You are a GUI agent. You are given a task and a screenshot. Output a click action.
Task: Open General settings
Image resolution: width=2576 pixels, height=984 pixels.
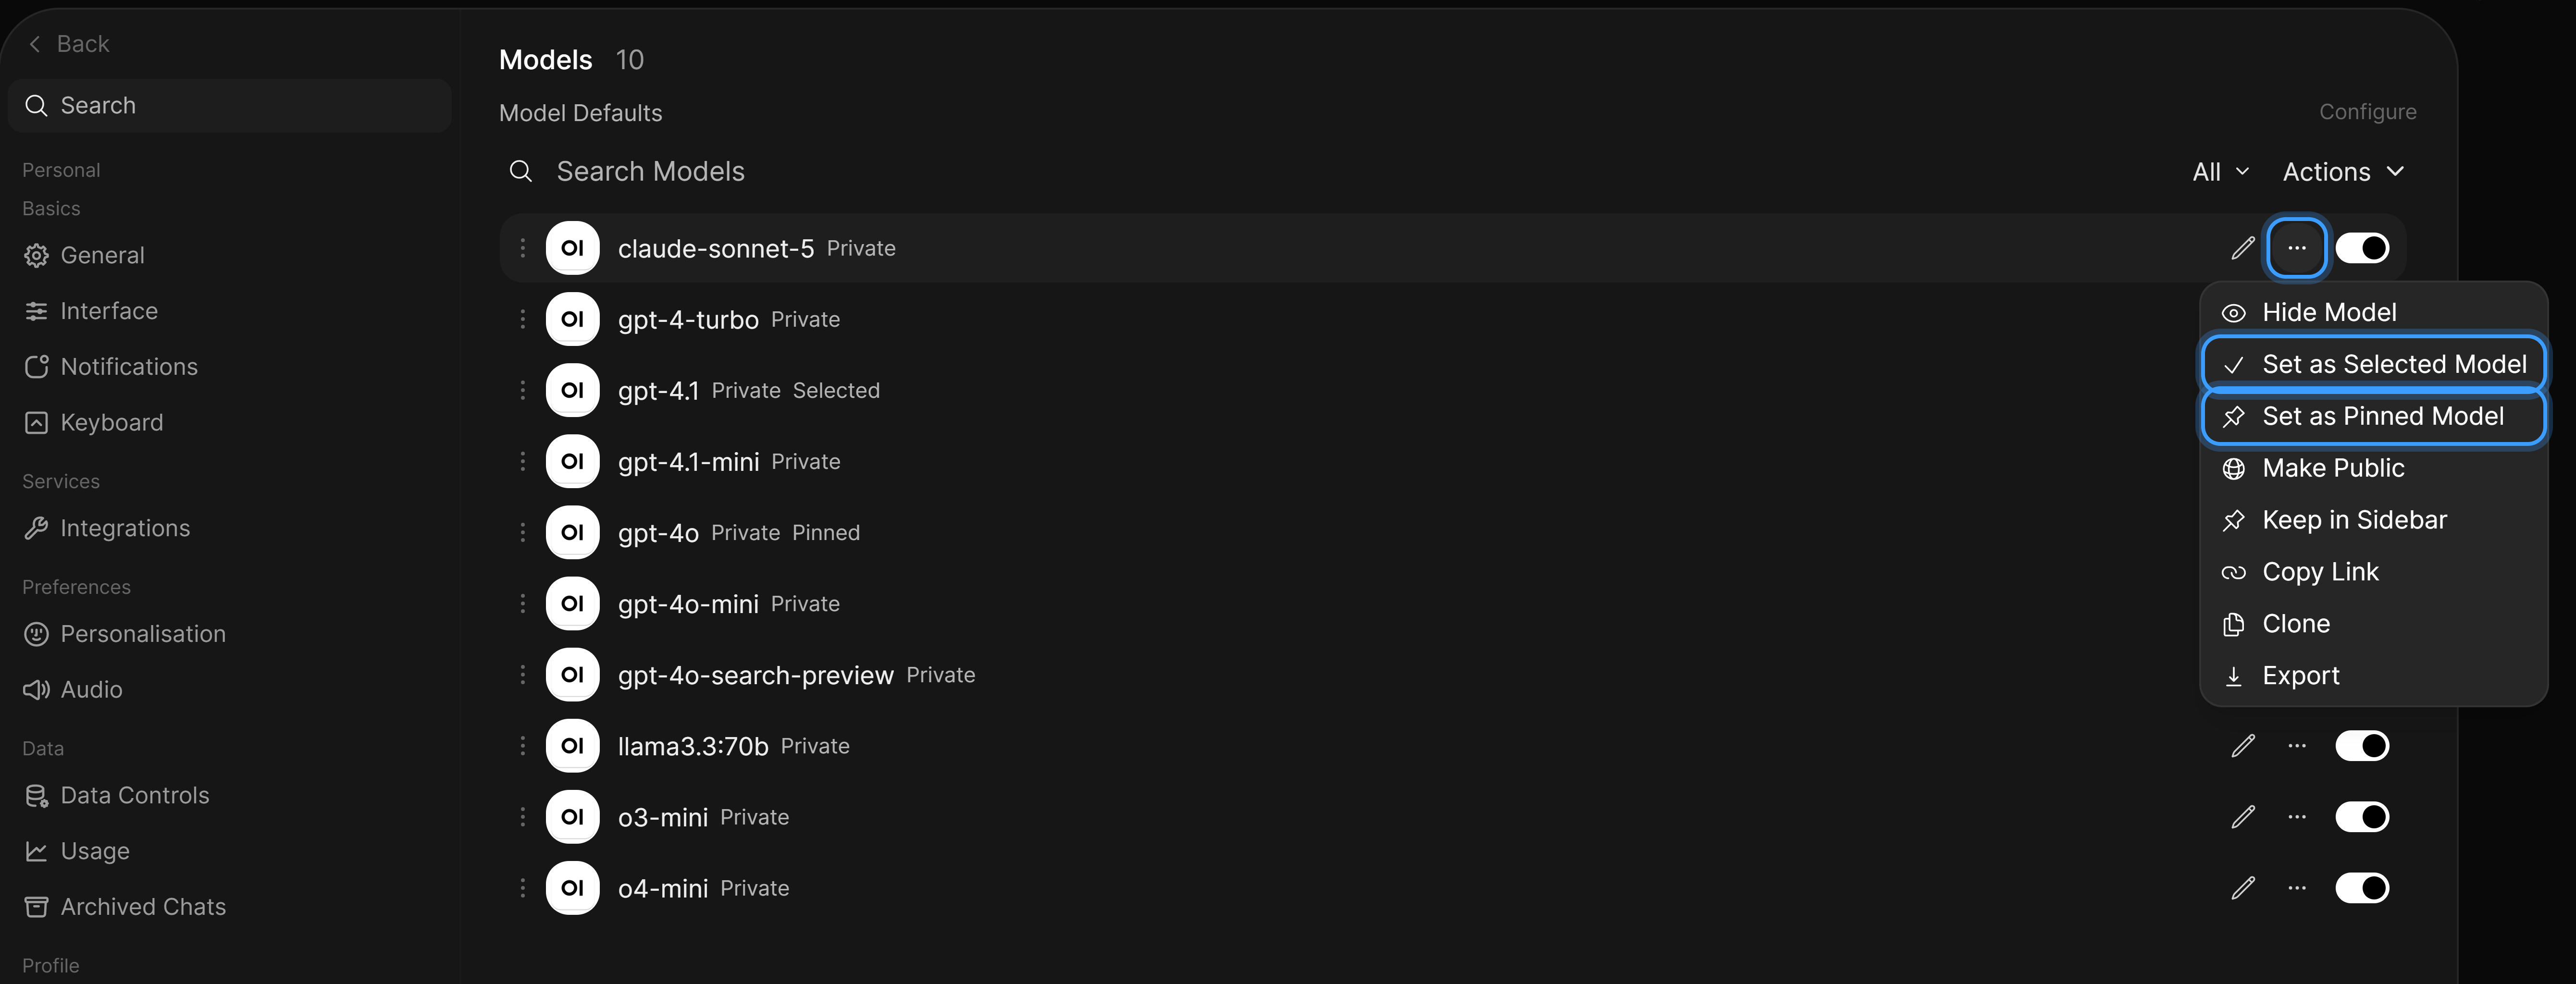pos(84,256)
